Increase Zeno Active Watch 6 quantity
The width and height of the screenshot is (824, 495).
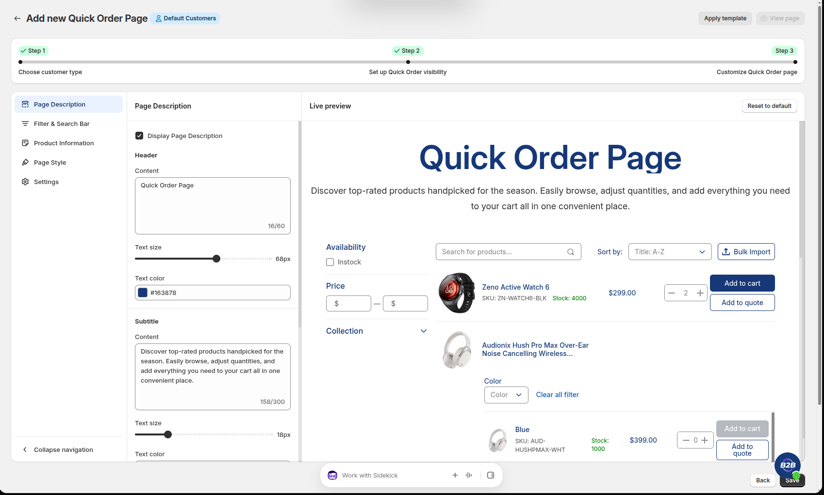(x=700, y=293)
